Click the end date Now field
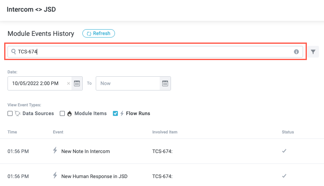Image resolution: width=324 pixels, height=186 pixels. click(x=128, y=83)
